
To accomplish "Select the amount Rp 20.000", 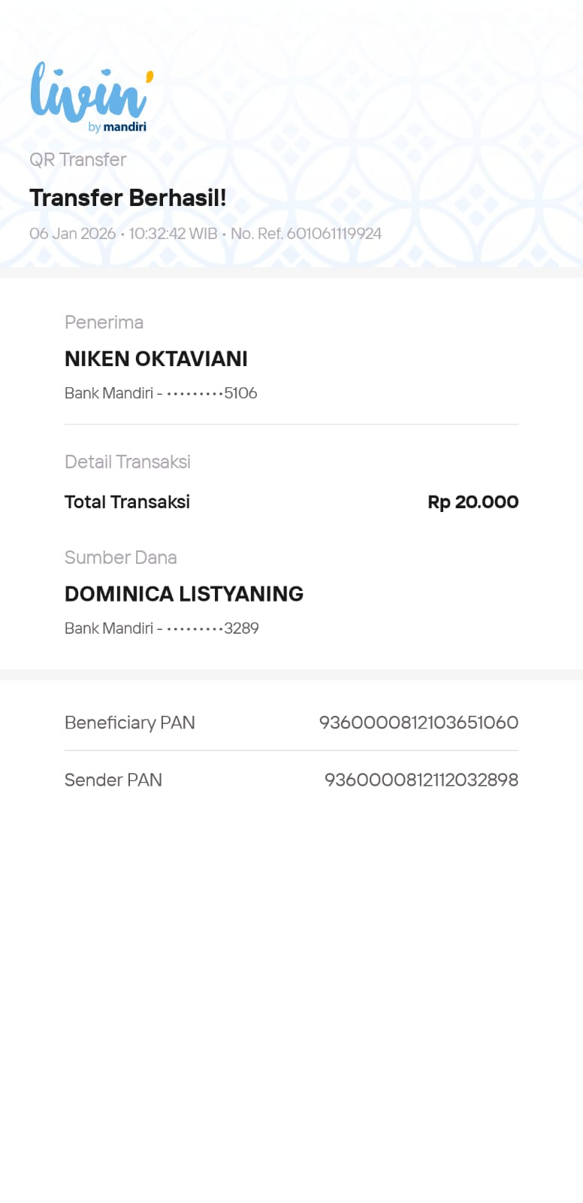I will pos(473,502).
